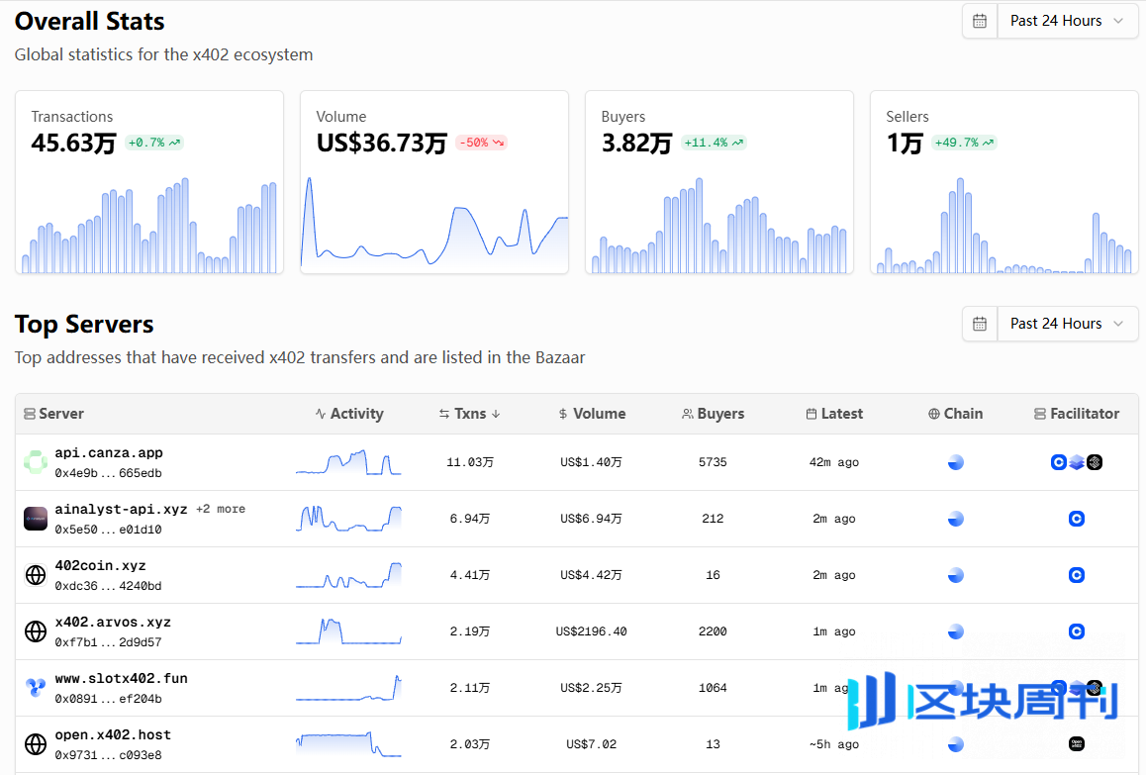Click the '+2 more' label for ainalyst-api.xyz
The image size is (1146, 775).
pos(221,509)
